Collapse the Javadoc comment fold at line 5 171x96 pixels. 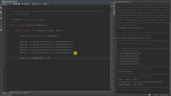pyautogui.click(x=8, y=8)
